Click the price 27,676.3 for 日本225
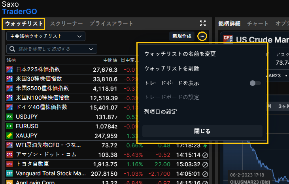 point(105,70)
